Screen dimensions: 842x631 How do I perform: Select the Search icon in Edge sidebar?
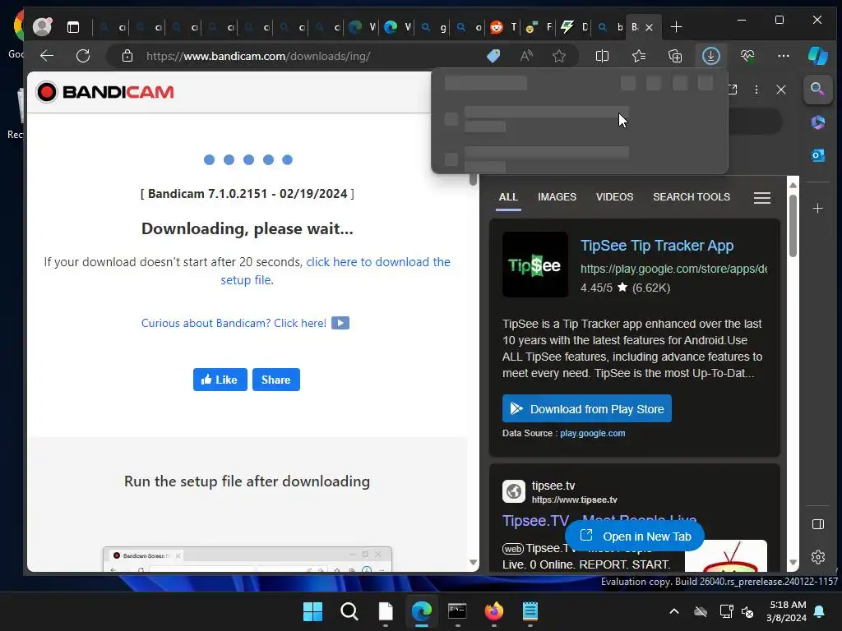tap(818, 89)
